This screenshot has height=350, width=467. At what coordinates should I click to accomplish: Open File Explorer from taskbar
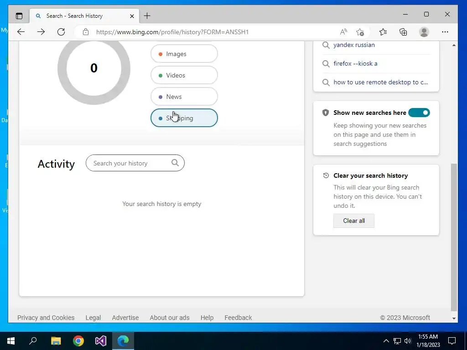click(x=56, y=341)
